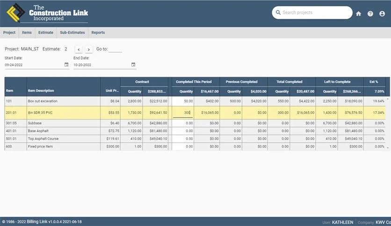Image resolution: width=391 pixels, height=226 pixels.
Task: Click the home icon in header
Action: point(358,14)
